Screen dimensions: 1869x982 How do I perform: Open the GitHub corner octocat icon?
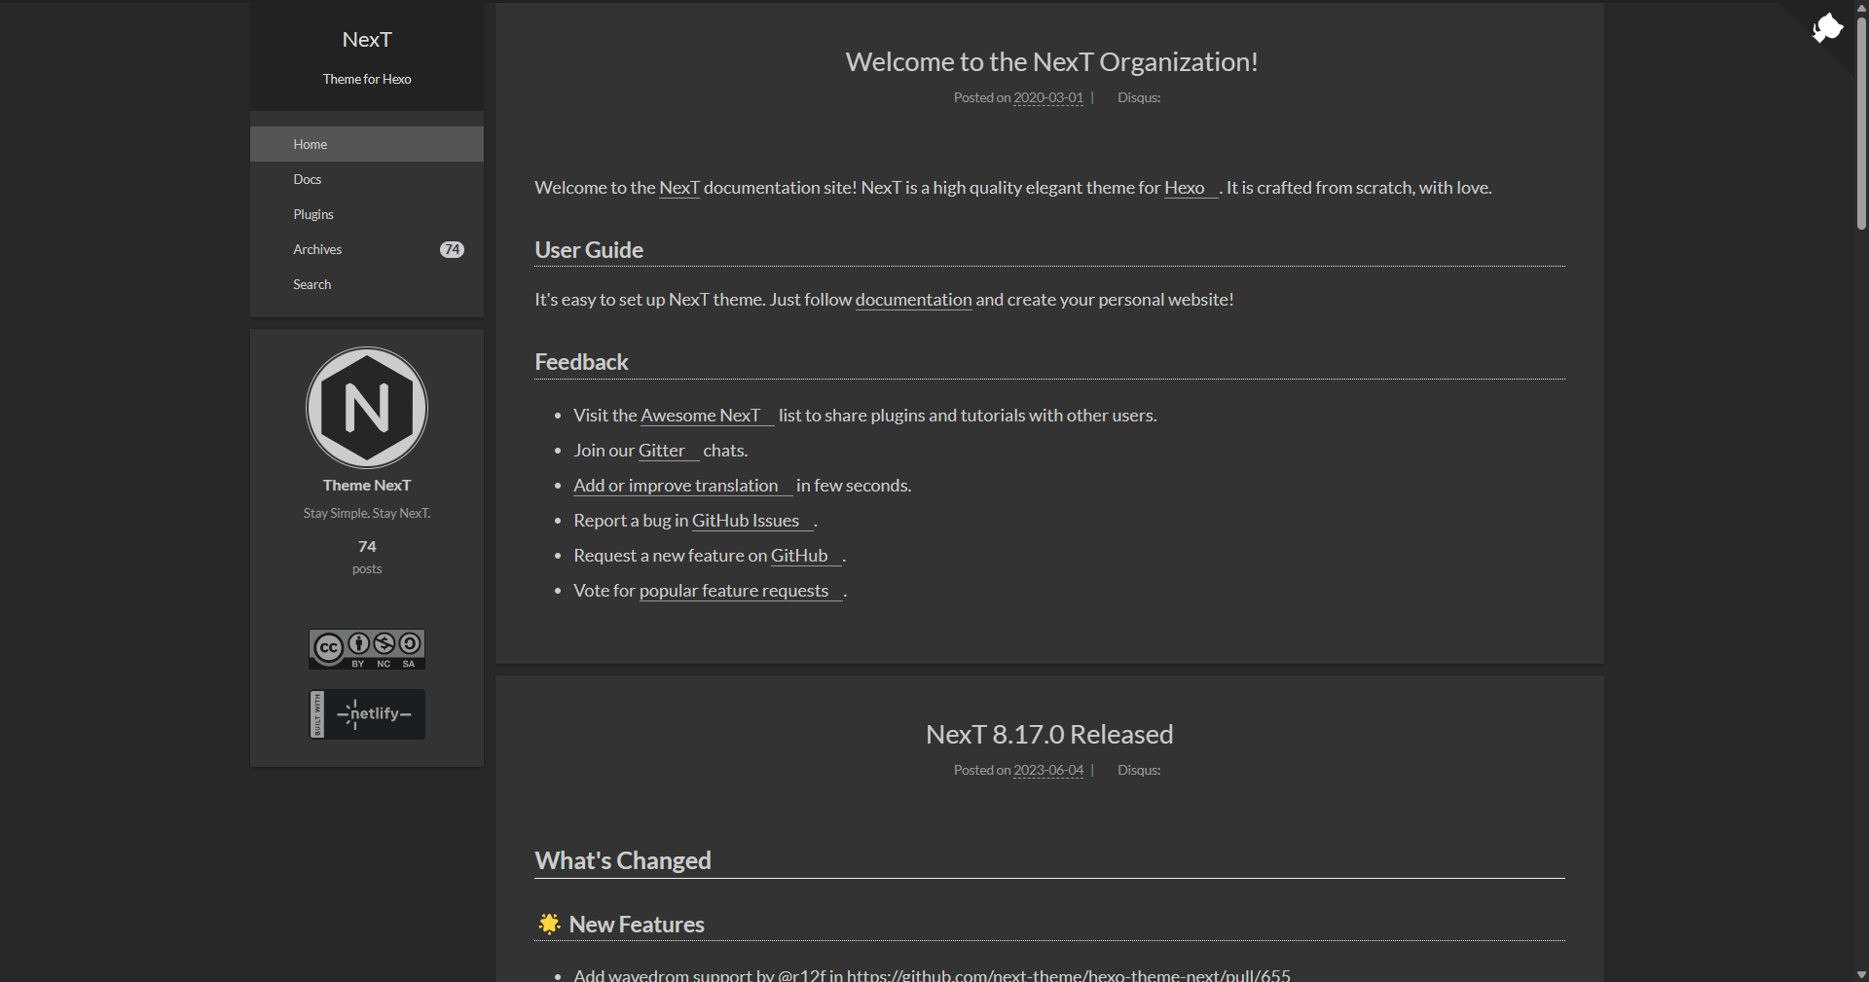(1827, 27)
